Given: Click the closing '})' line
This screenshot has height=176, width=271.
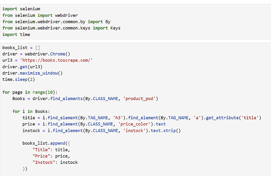Looking at the screenshot, I should tap(25, 169).
